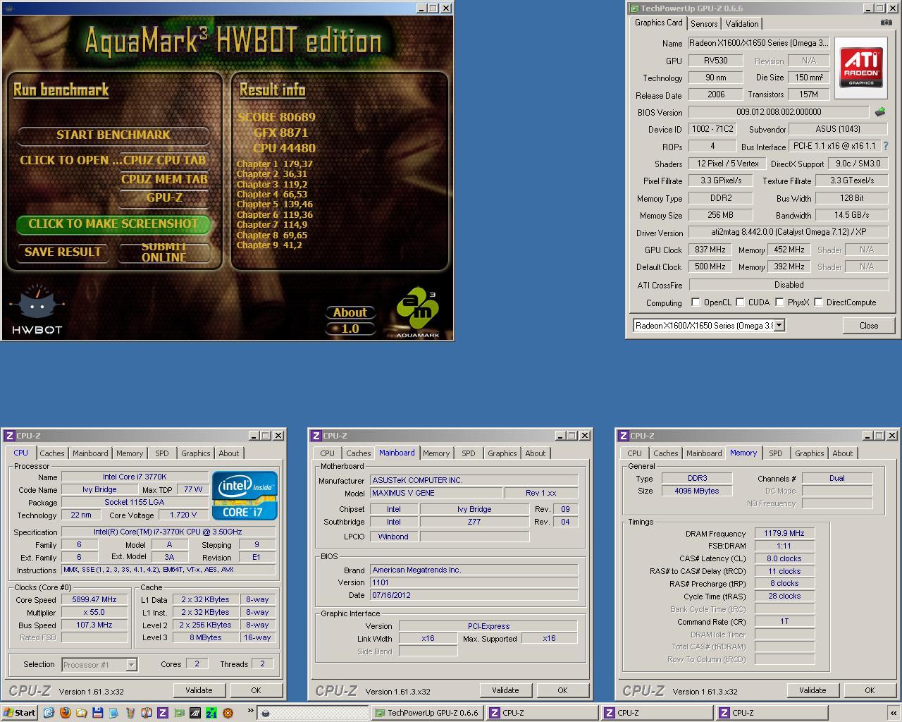The image size is (902, 722).
Task: Open the folder icon in quick launch
Action: point(81,713)
